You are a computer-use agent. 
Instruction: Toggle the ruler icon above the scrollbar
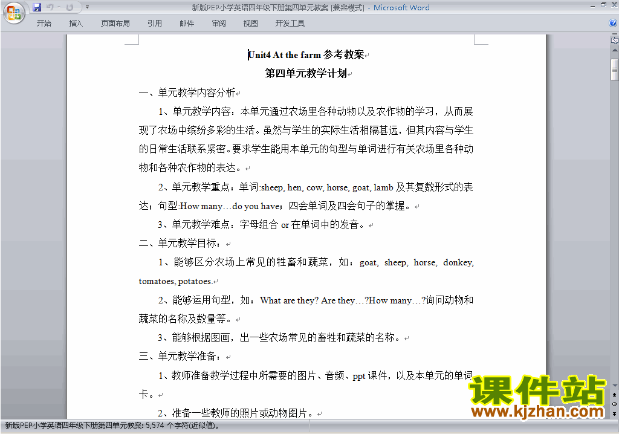(x=615, y=40)
